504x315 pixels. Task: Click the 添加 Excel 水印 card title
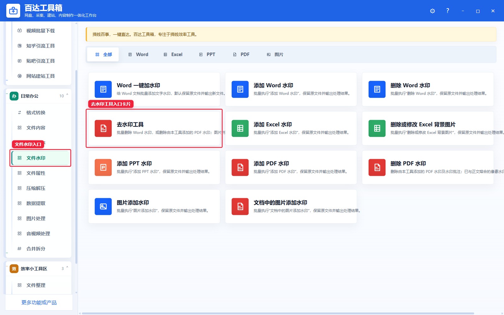(x=272, y=124)
